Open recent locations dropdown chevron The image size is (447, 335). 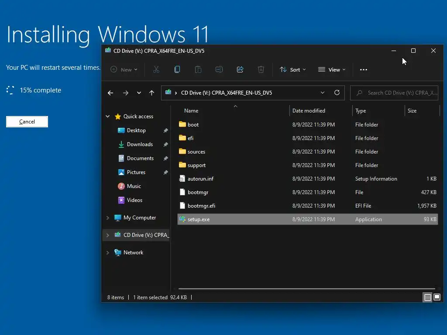coord(139,93)
